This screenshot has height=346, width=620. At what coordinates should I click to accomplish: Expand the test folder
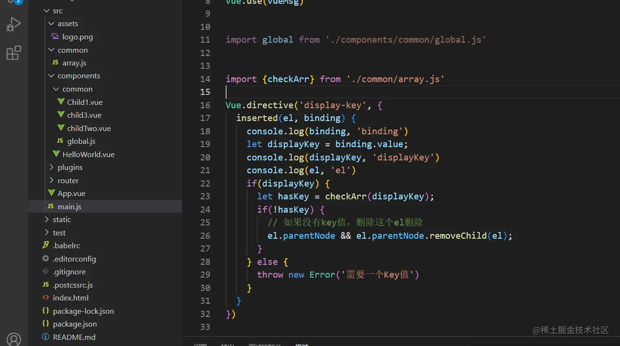46,233
